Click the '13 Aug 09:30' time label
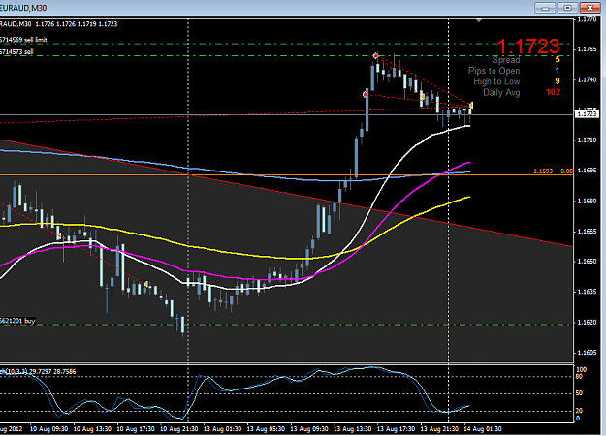This screenshot has height=436, width=606. point(309,429)
